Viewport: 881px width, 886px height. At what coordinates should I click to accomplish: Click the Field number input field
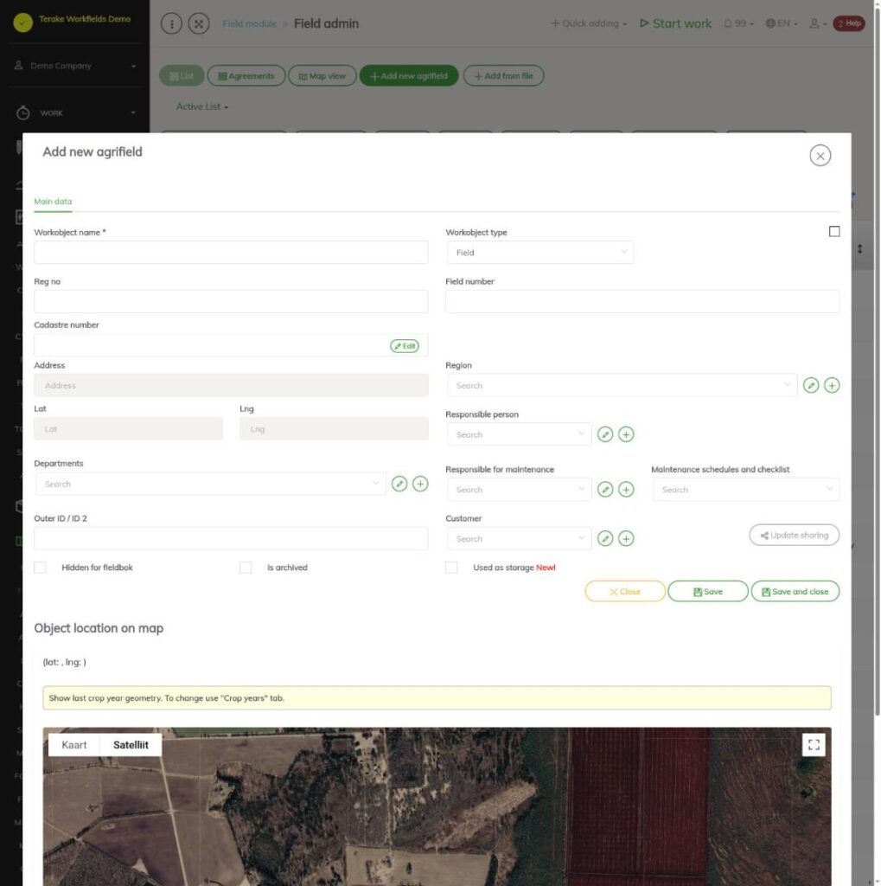642,302
